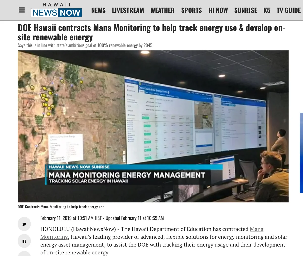Open the HI NOW nav item

click(218, 10)
